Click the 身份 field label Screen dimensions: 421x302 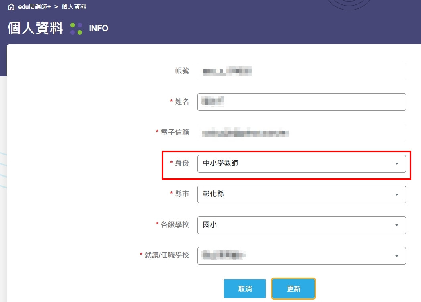point(182,163)
